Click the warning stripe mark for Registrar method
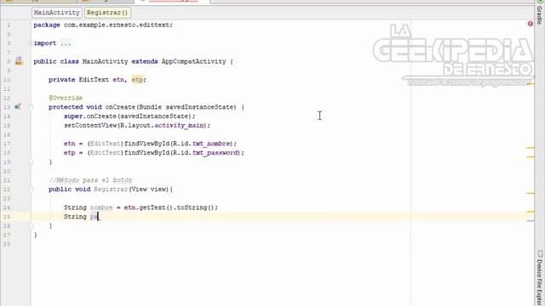The height and width of the screenshot is (306, 545). coord(531,193)
